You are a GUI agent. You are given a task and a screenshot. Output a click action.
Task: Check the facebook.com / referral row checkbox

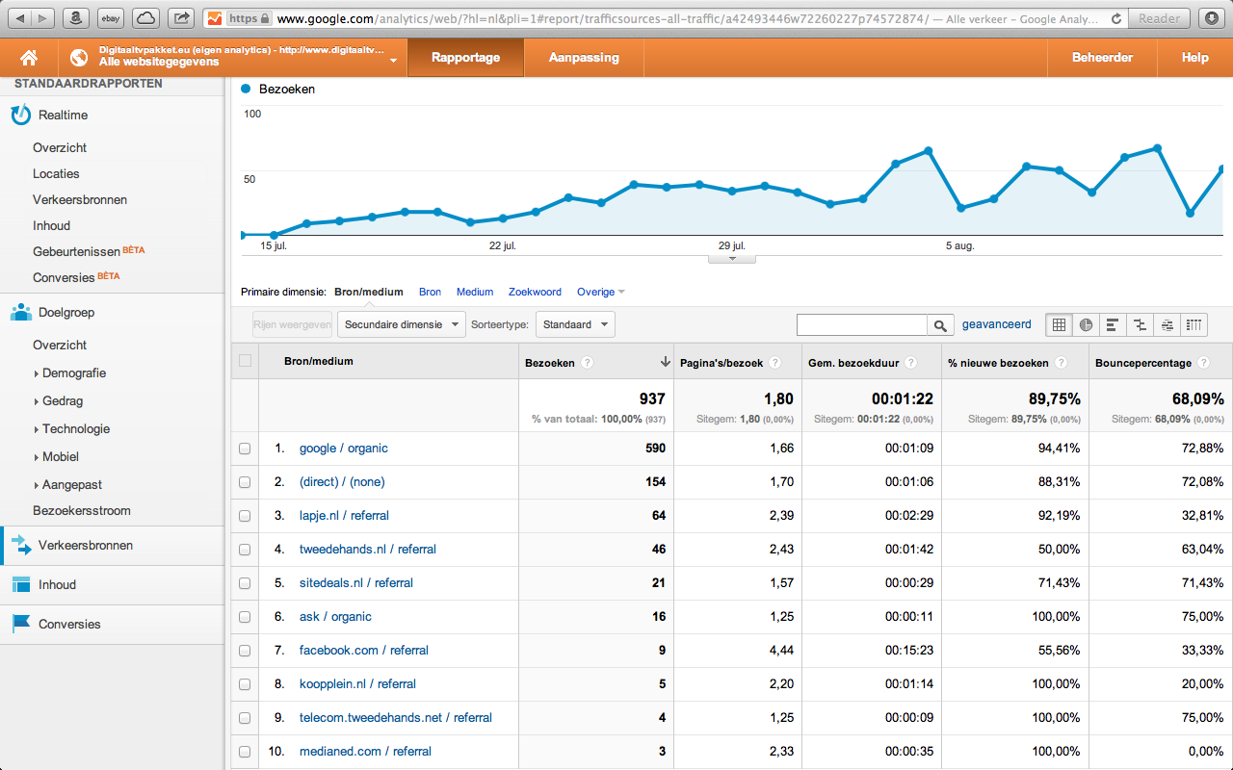coord(245,651)
